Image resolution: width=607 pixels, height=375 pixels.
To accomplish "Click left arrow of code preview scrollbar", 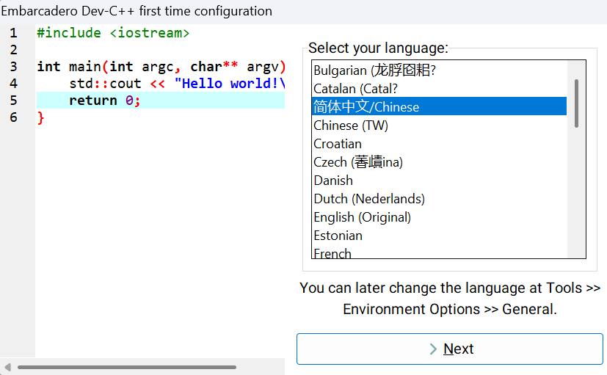I will [x=7, y=367].
